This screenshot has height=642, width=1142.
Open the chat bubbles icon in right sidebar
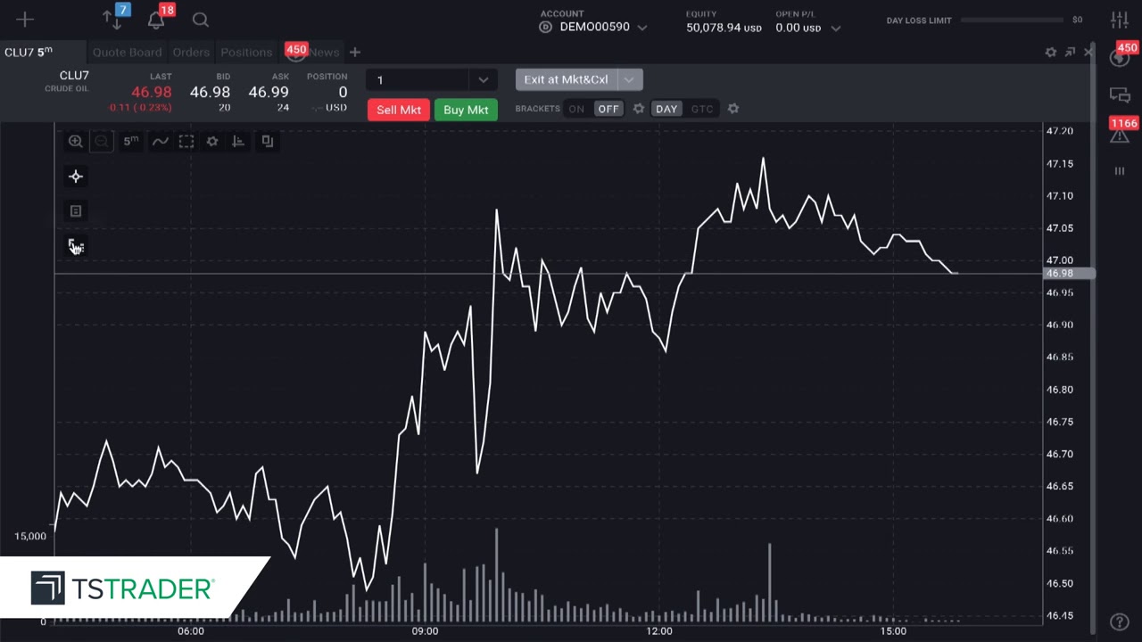click(1120, 95)
